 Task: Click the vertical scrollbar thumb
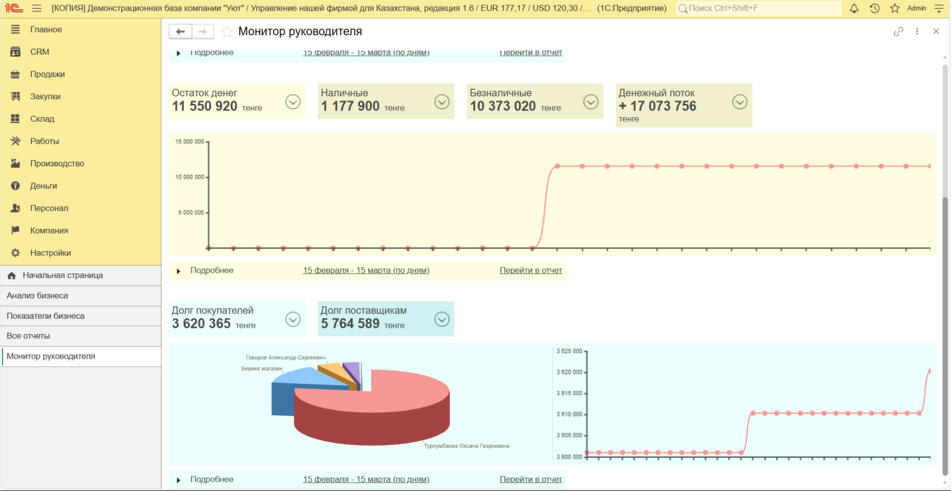(x=945, y=333)
